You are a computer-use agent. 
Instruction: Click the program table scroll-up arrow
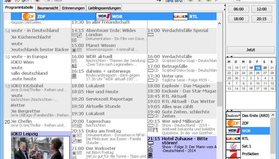[x=220, y=23]
